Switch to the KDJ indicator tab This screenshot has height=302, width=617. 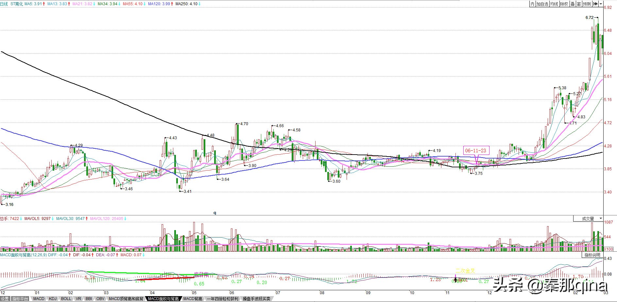point(53,299)
